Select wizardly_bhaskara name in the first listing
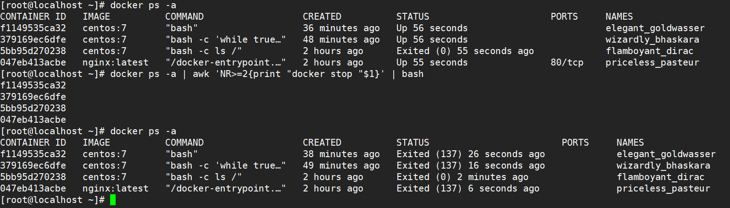This screenshot has width=730, height=208. (x=652, y=40)
